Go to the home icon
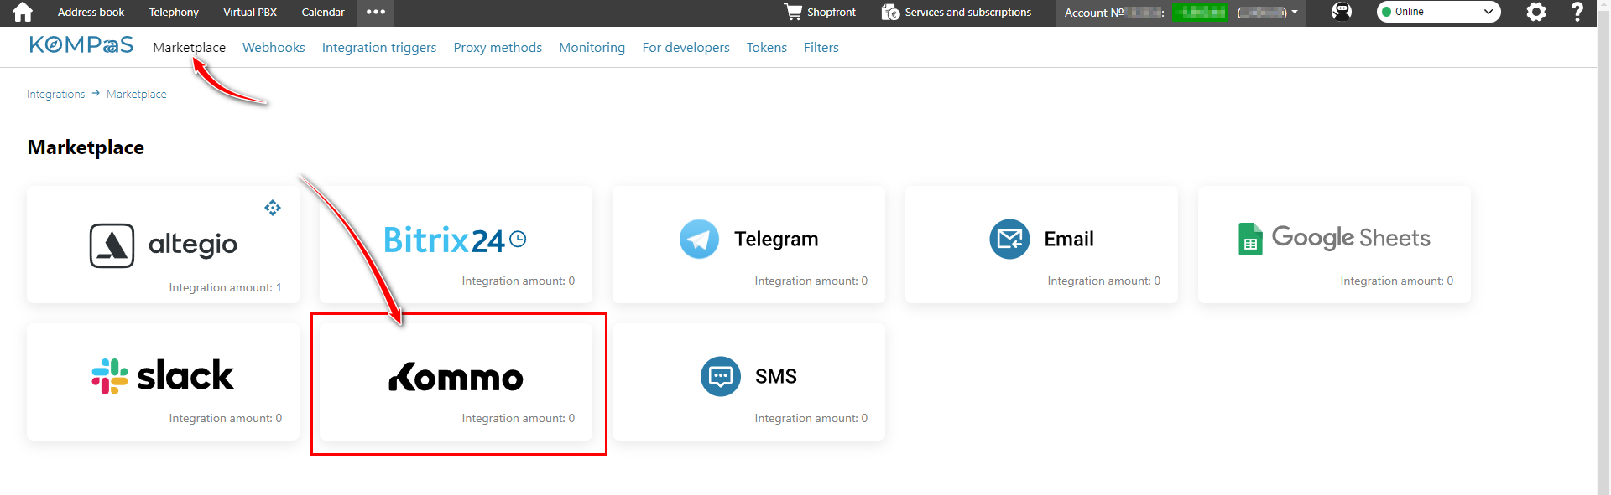The height and width of the screenshot is (495, 1611). pos(23,12)
